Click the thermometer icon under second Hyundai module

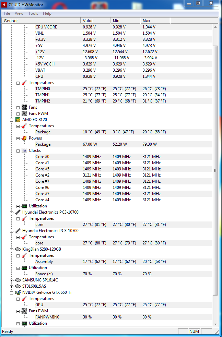(24, 237)
